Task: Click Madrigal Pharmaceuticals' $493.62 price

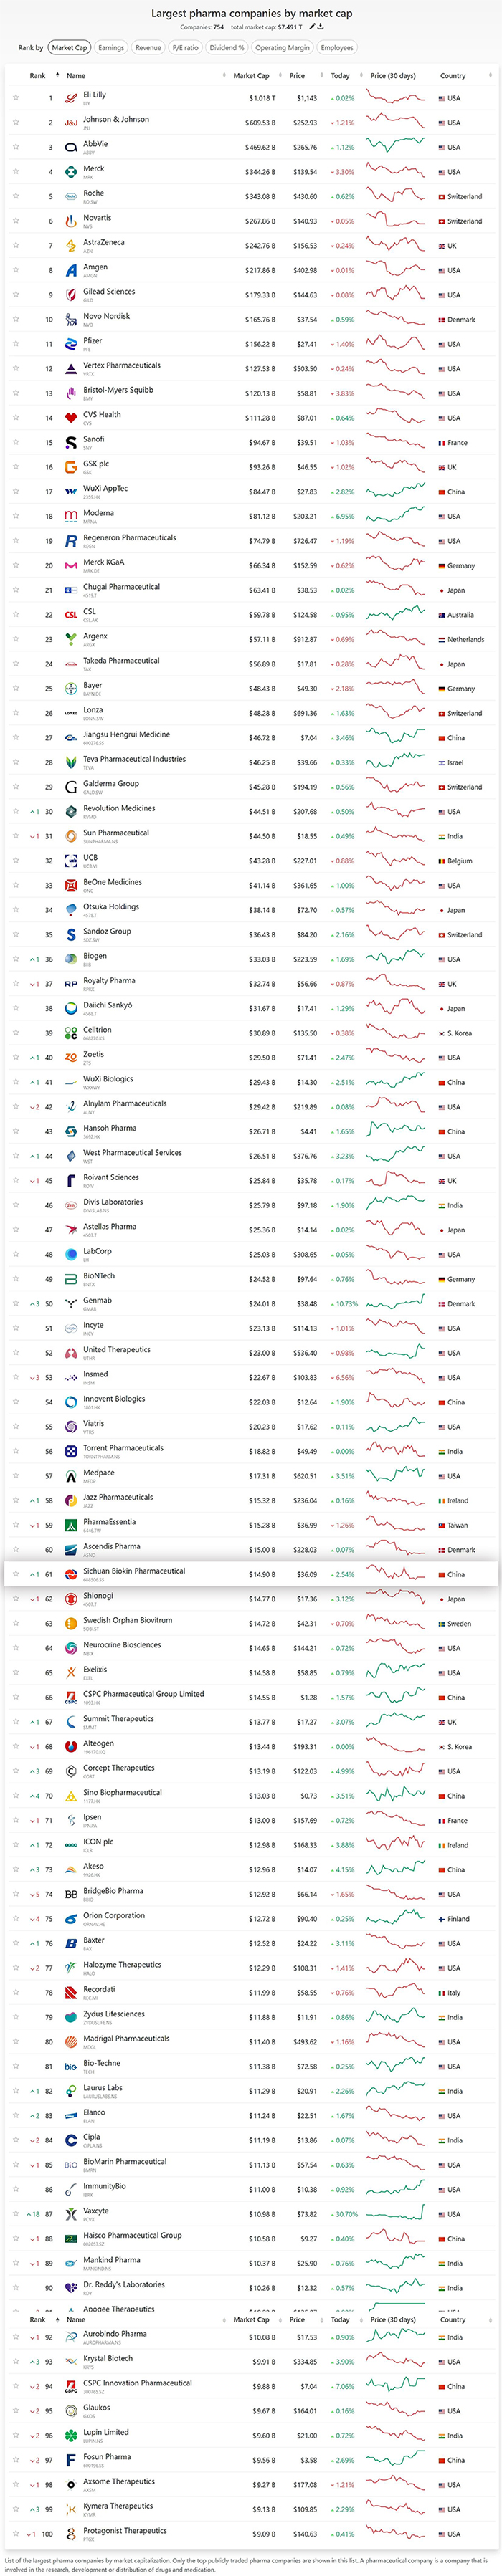Action: click(306, 2042)
